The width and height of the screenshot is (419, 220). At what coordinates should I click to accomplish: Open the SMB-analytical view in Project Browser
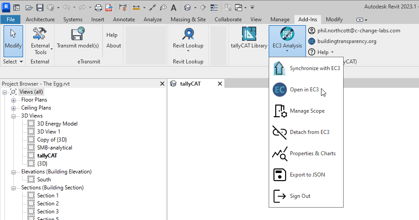[x=55, y=148]
